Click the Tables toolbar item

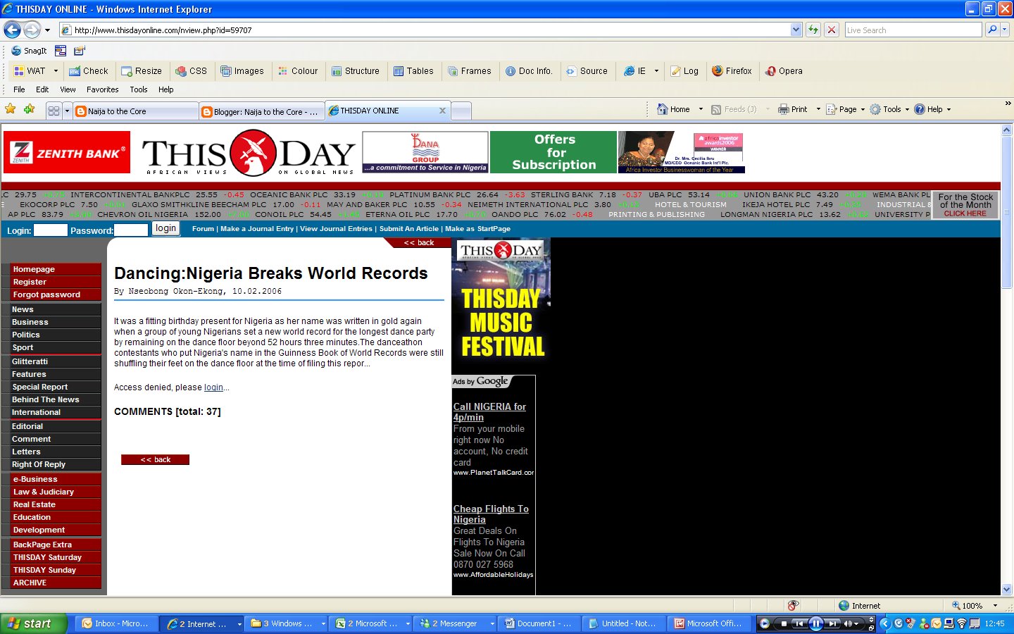(x=413, y=71)
